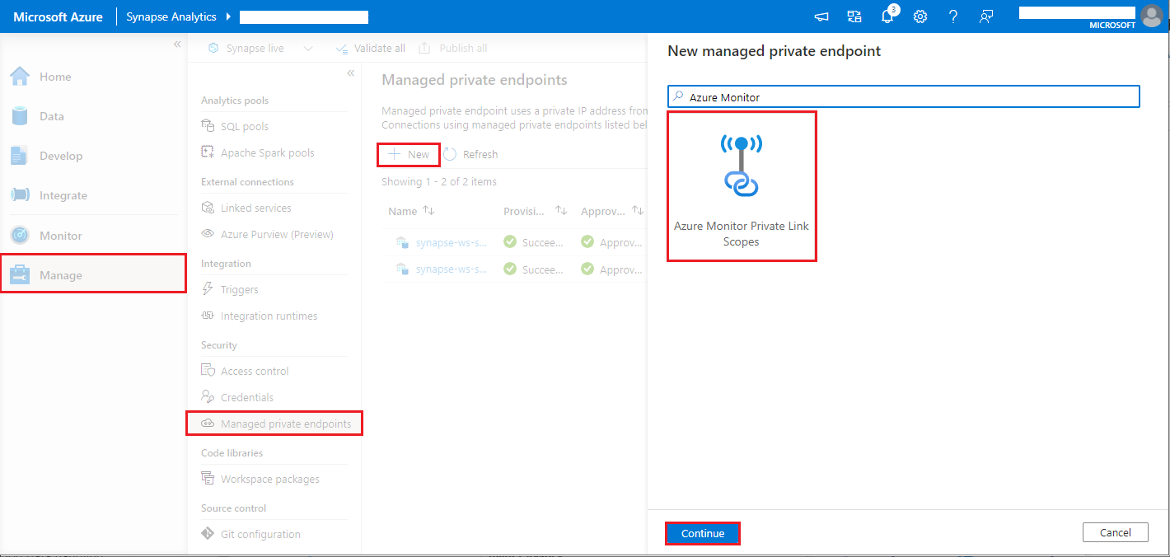Select Home in the left navigation
The height and width of the screenshot is (557, 1170).
coord(18,76)
